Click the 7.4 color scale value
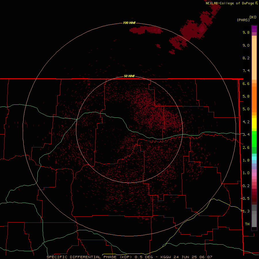 pos(246,71)
